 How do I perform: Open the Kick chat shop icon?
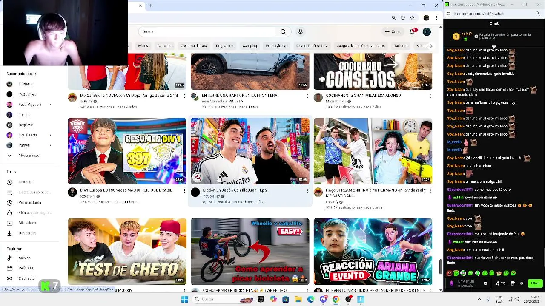pos(513,283)
